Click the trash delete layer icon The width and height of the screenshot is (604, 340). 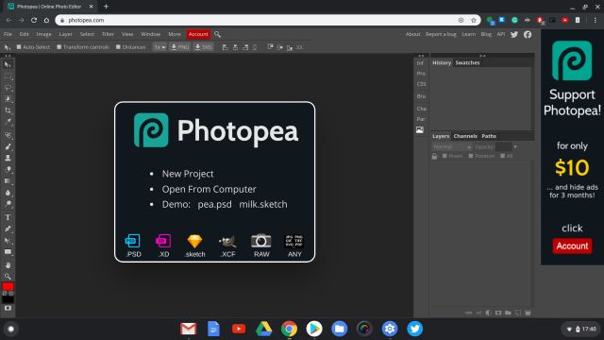(528, 313)
